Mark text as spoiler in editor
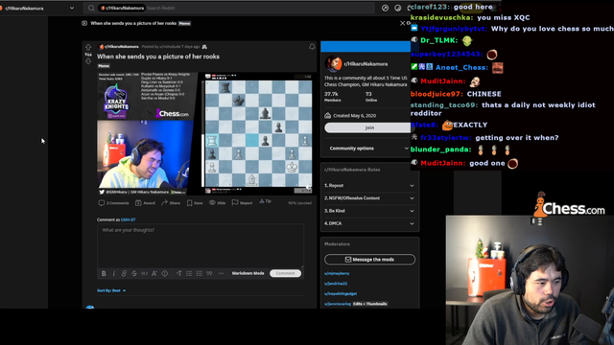Viewport: 614px width, 345px height. click(x=164, y=273)
